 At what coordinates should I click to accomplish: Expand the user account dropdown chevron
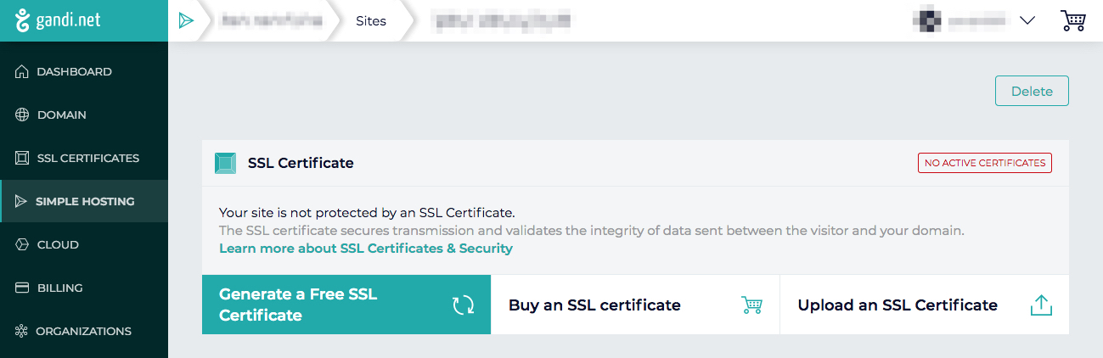click(x=1027, y=21)
